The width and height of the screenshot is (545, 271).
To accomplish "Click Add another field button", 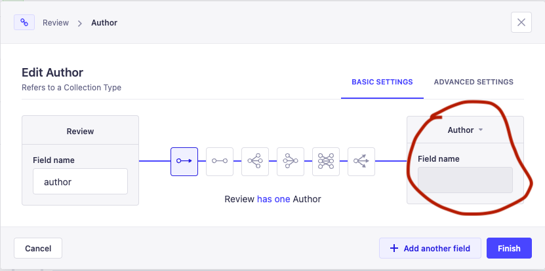I will pyautogui.click(x=430, y=248).
